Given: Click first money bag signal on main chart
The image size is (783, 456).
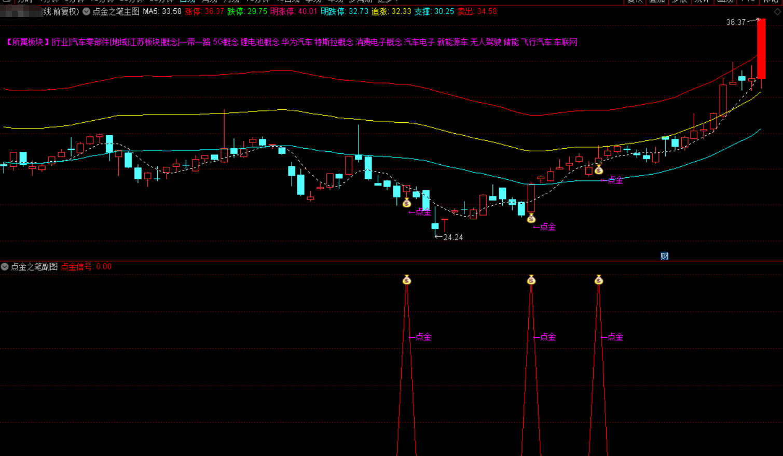Looking at the screenshot, I should coord(407,202).
